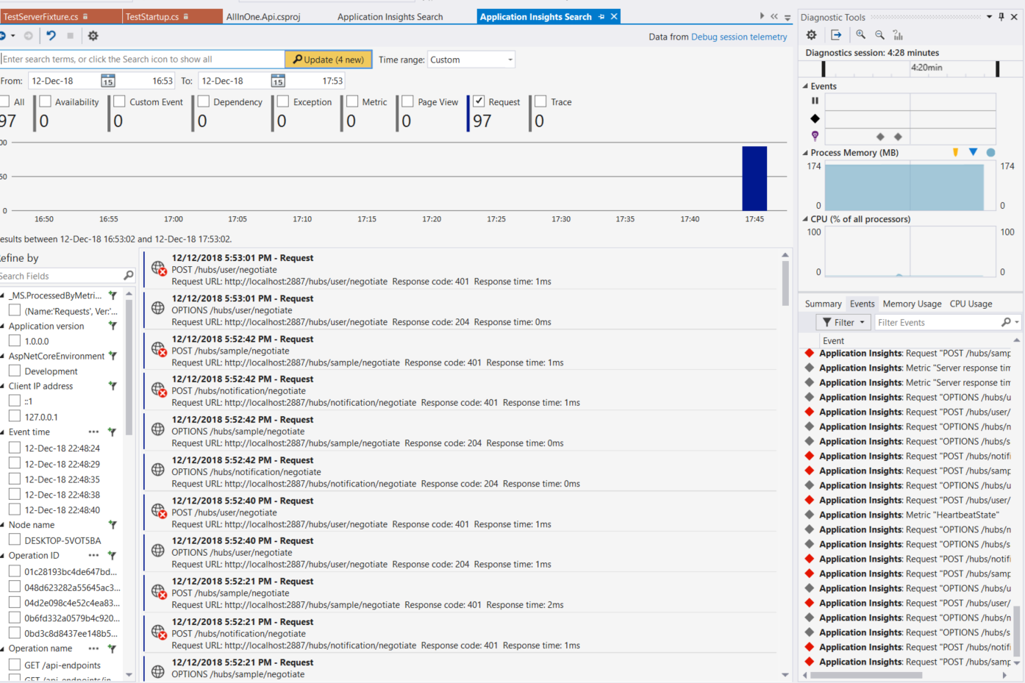Uncheck the Request filter checkbox
Viewport: 1025px width, 683px height.
[479, 101]
